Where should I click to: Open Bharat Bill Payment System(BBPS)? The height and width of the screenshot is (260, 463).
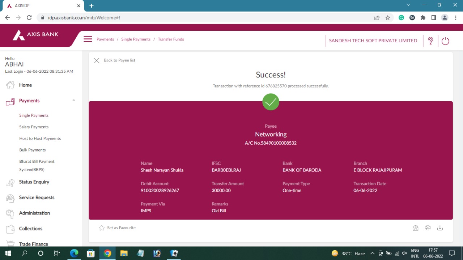tap(37, 166)
